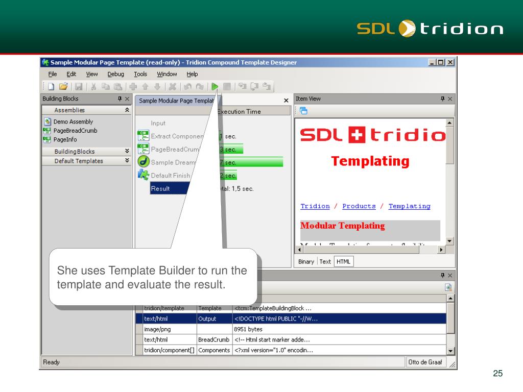Open the Edit menu
523x392 pixels.
72,74
